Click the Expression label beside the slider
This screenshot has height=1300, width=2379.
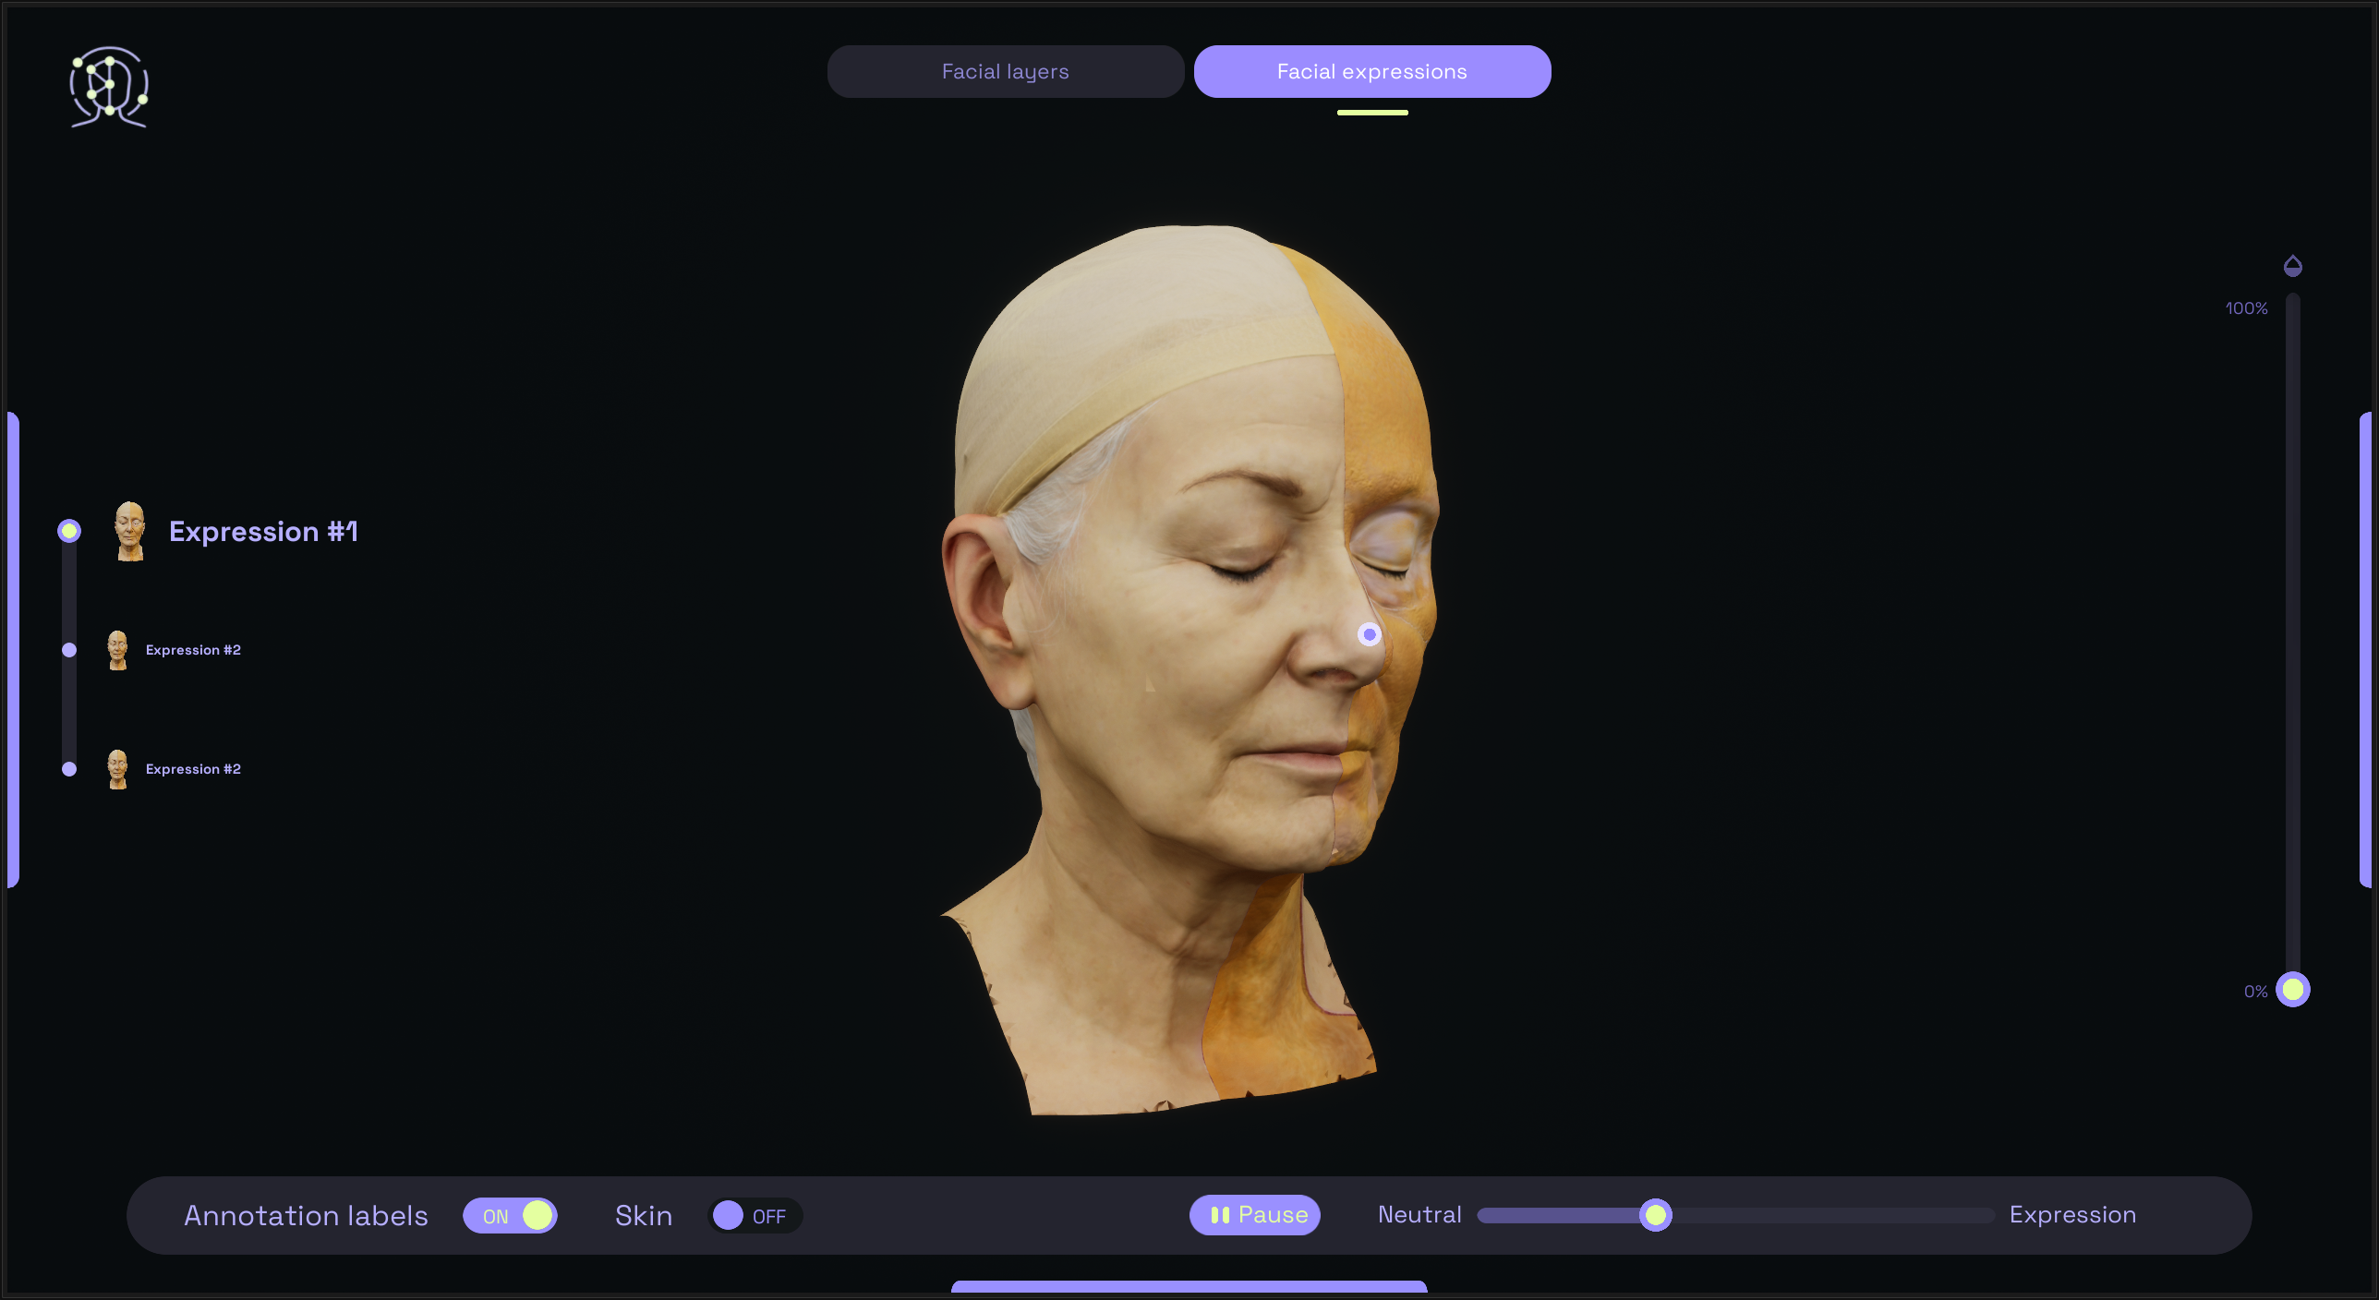(x=2072, y=1215)
